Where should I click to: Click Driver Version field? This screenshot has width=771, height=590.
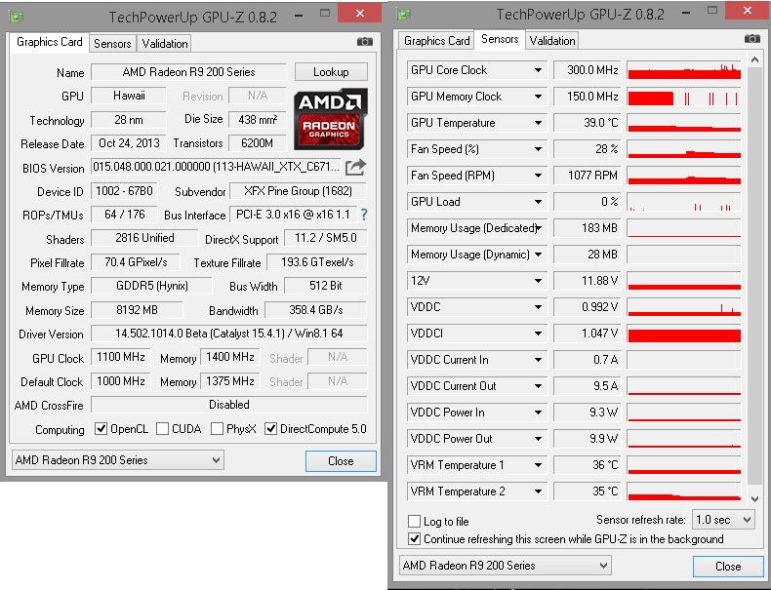click(x=228, y=334)
